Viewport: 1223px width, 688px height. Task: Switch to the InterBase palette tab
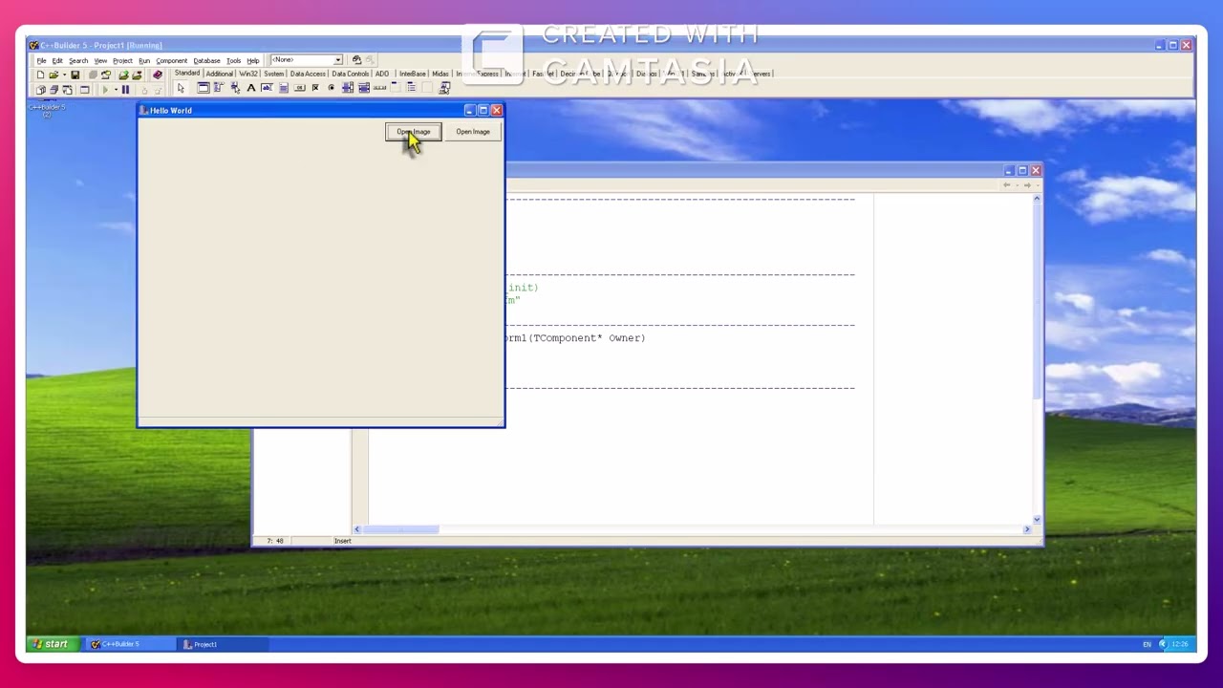click(x=413, y=74)
